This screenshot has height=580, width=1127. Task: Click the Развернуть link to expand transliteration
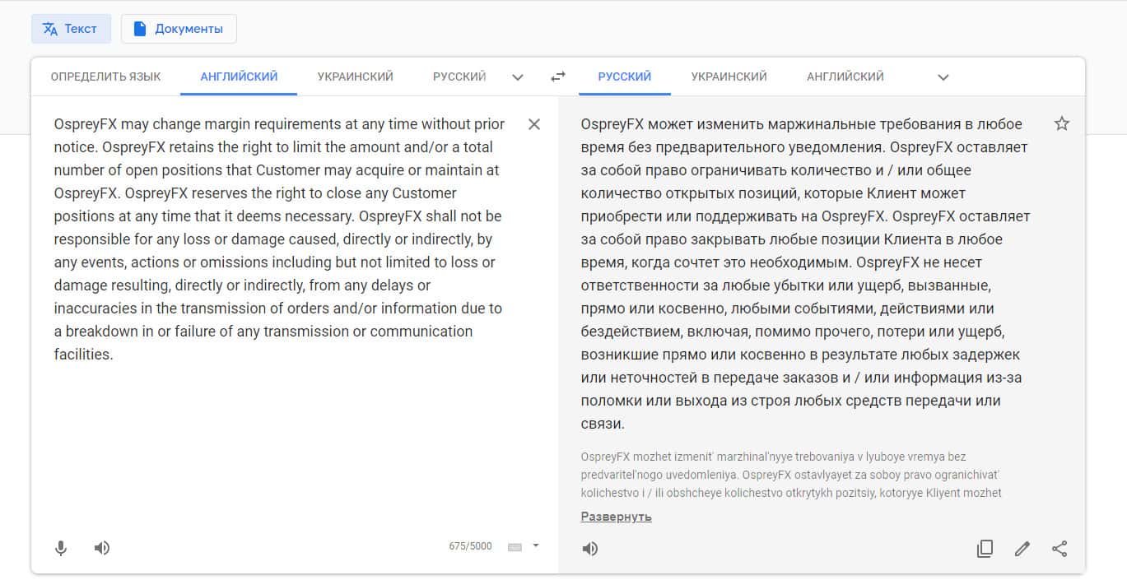[616, 517]
